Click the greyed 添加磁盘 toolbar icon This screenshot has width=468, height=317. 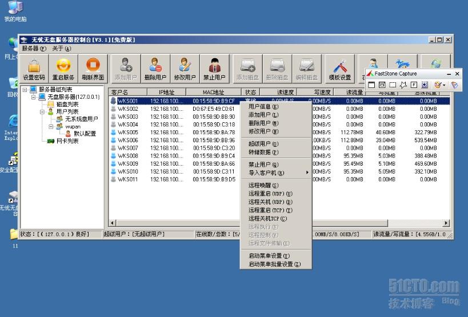click(248, 69)
